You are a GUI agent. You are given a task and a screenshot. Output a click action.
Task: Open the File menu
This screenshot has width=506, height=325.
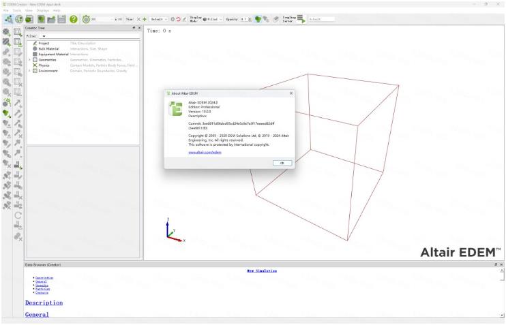(6, 10)
